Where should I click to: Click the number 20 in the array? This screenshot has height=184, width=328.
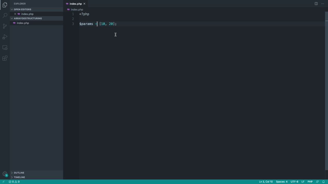[111, 24]
